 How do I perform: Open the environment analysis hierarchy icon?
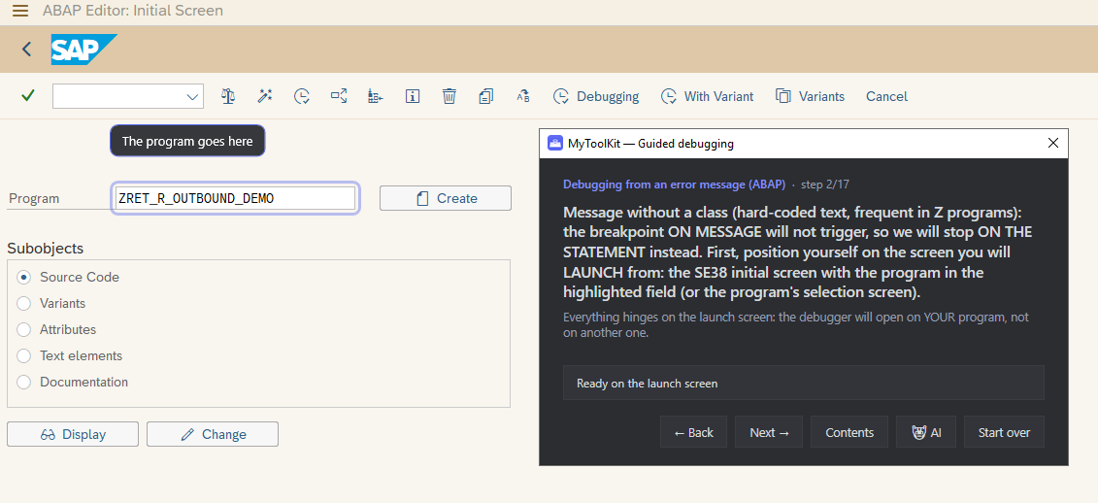(x=376, y=97)
